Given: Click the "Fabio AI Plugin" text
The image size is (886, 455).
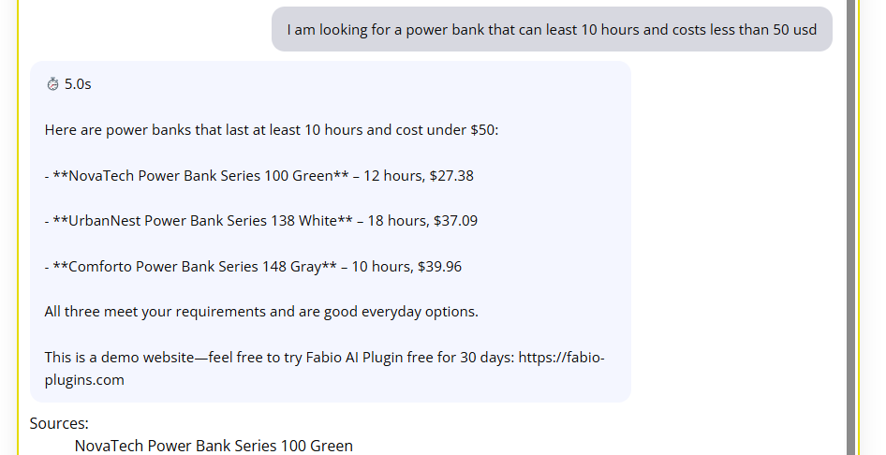Looking at the screenshot, I should [x=354, y=358].
